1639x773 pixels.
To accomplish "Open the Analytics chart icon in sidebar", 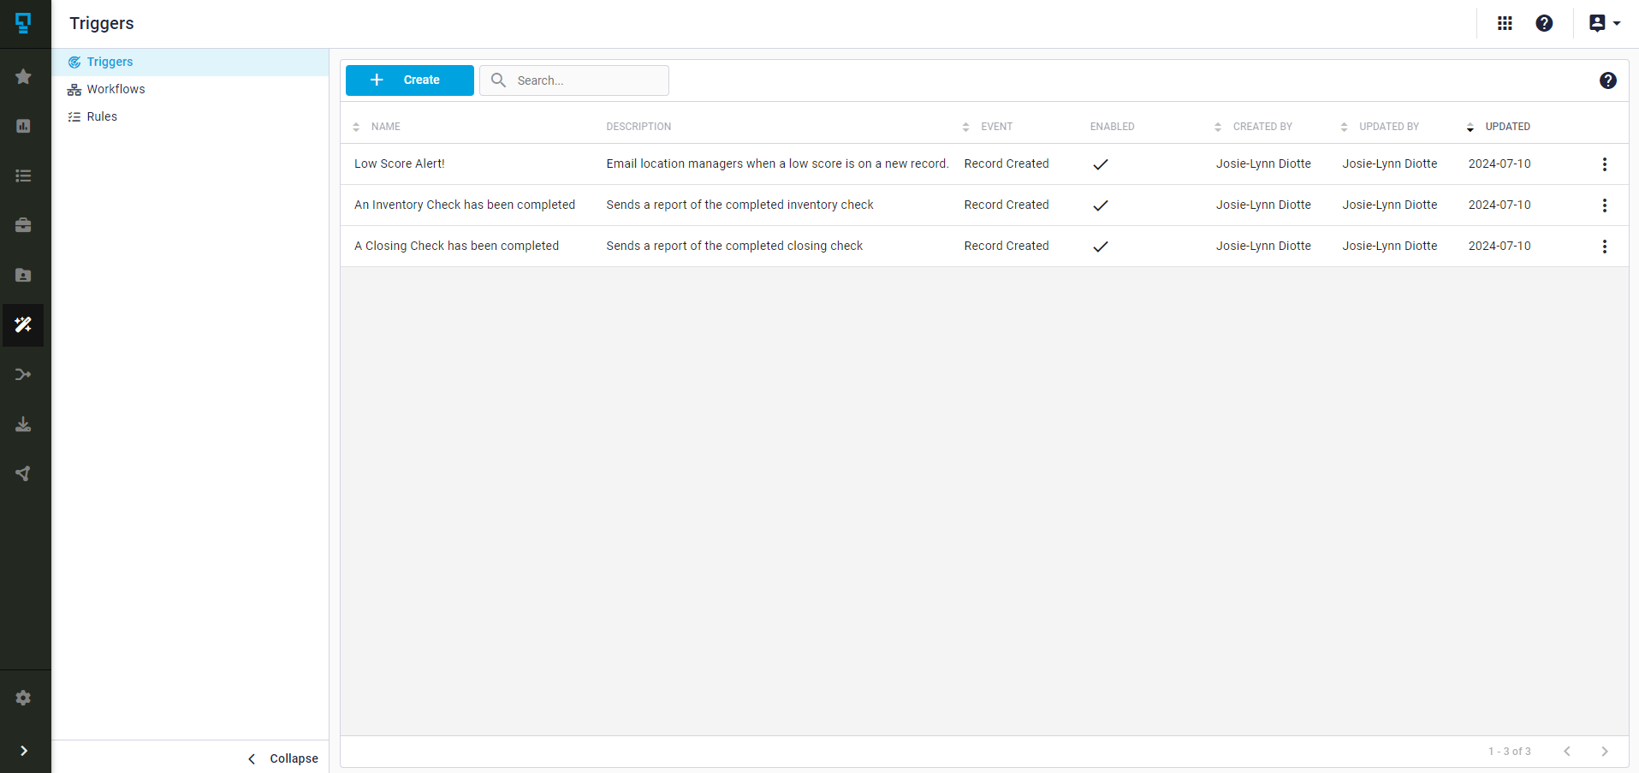I will point(23,126).
